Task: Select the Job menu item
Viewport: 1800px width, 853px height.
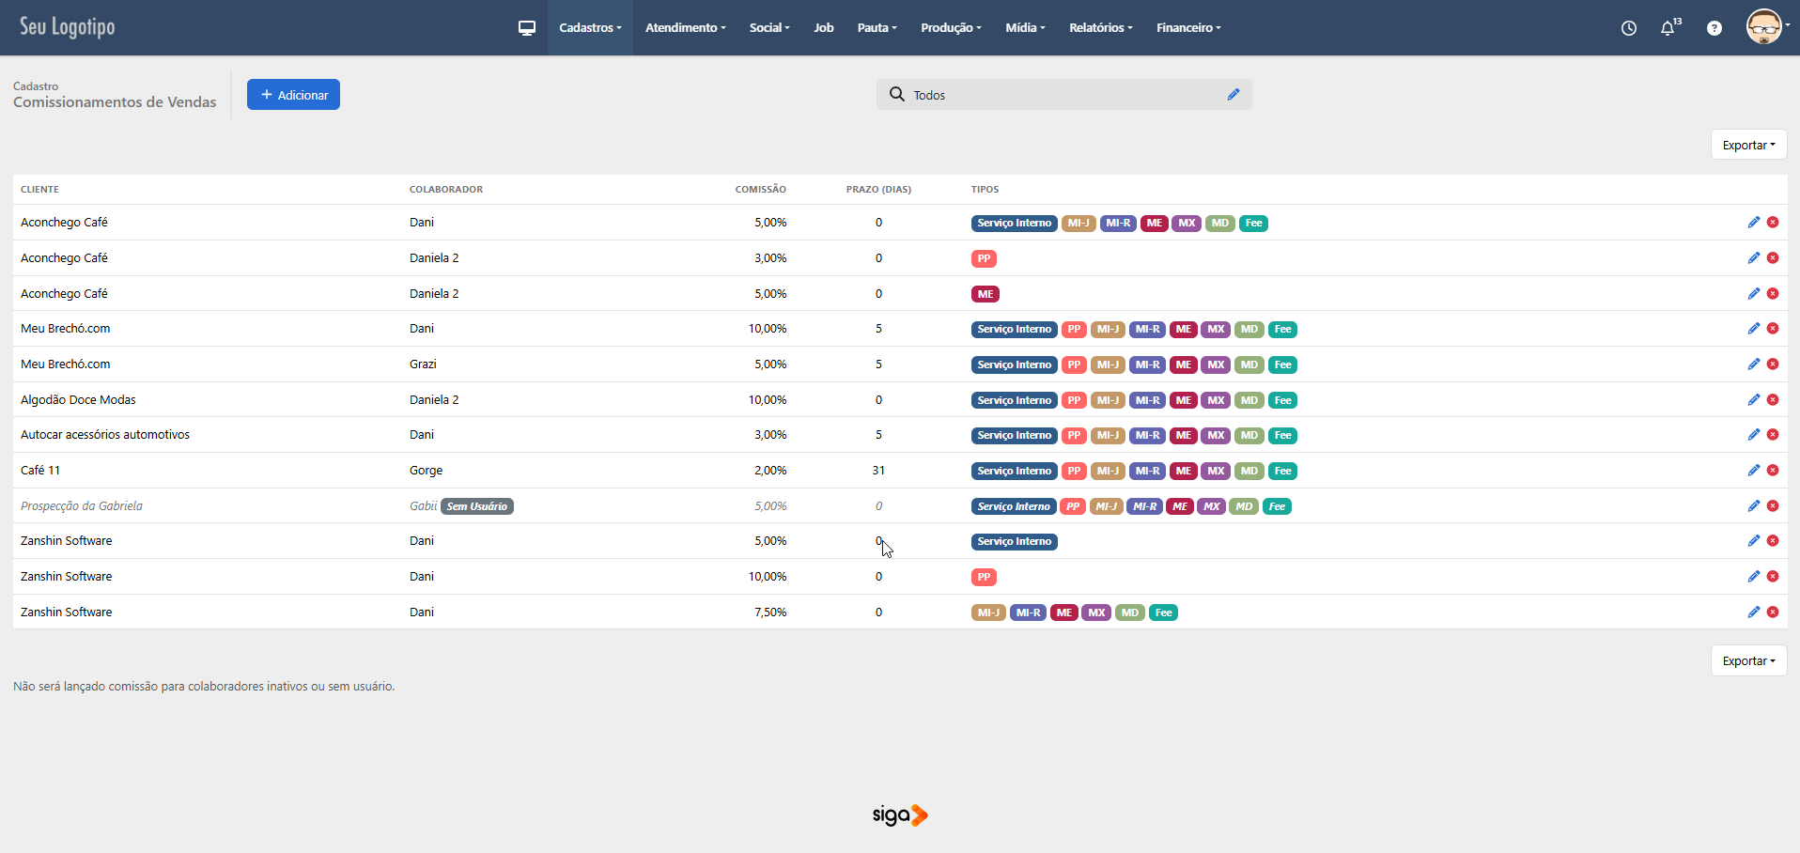Action: point(824,28)
